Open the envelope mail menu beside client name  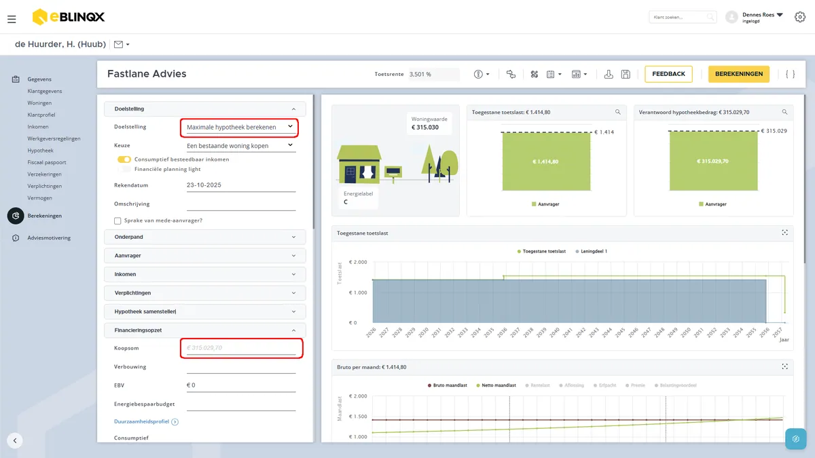[122, 44]
